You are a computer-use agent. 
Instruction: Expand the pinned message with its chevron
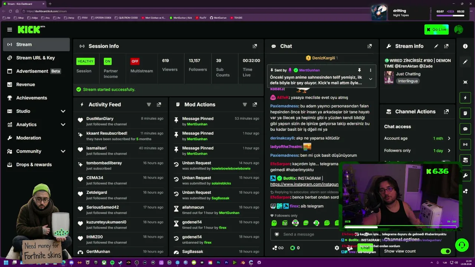pyautogui.click(x=370, y=79)
